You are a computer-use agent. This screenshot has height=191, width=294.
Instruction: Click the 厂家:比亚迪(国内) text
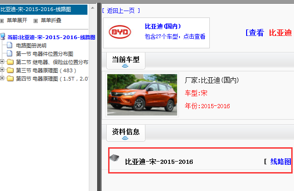click(x=212, y=80)
